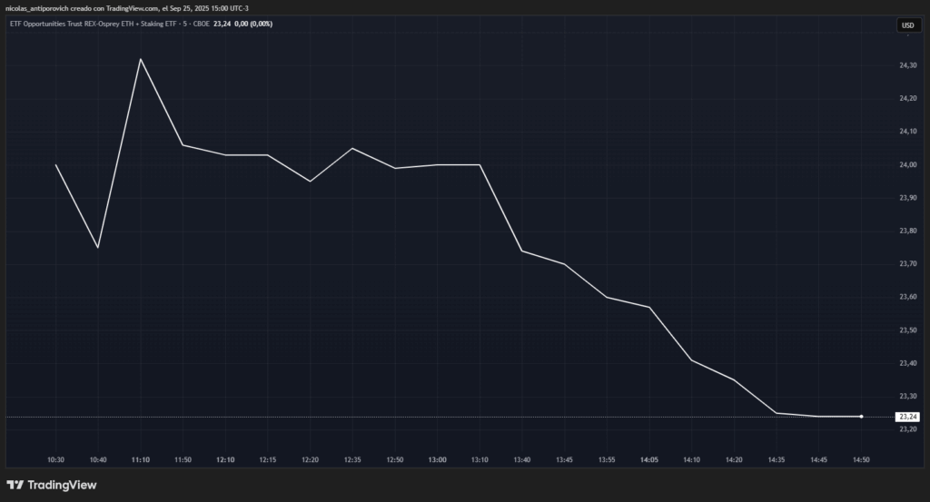The height and width of the screenshot is (502, 930).
Task: Click the 11:10 time axis label
Action: (x=140, y=460)
